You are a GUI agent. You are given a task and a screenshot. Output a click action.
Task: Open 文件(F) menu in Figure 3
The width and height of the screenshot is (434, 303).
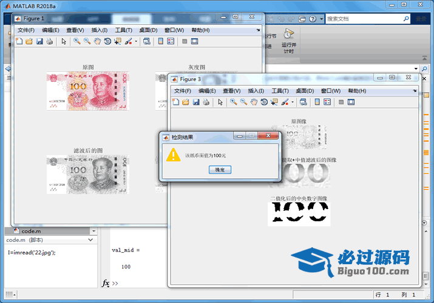tap(183, 91)
